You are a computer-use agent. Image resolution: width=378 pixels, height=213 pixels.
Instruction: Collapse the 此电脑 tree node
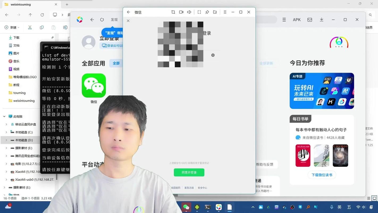tap(4, 116)
